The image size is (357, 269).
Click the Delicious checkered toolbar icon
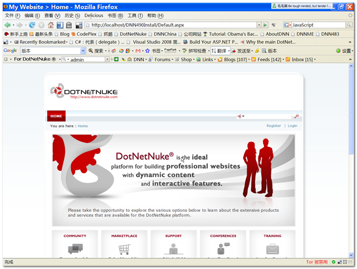79,25
